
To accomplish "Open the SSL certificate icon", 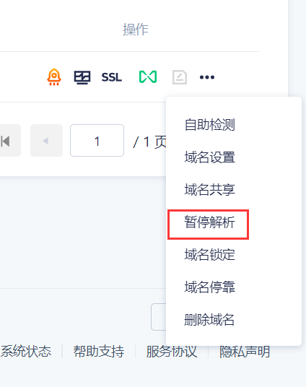I will tap(112, 77).
